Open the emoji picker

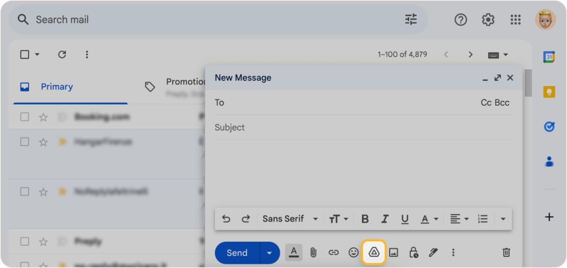[x=353, y=253]
